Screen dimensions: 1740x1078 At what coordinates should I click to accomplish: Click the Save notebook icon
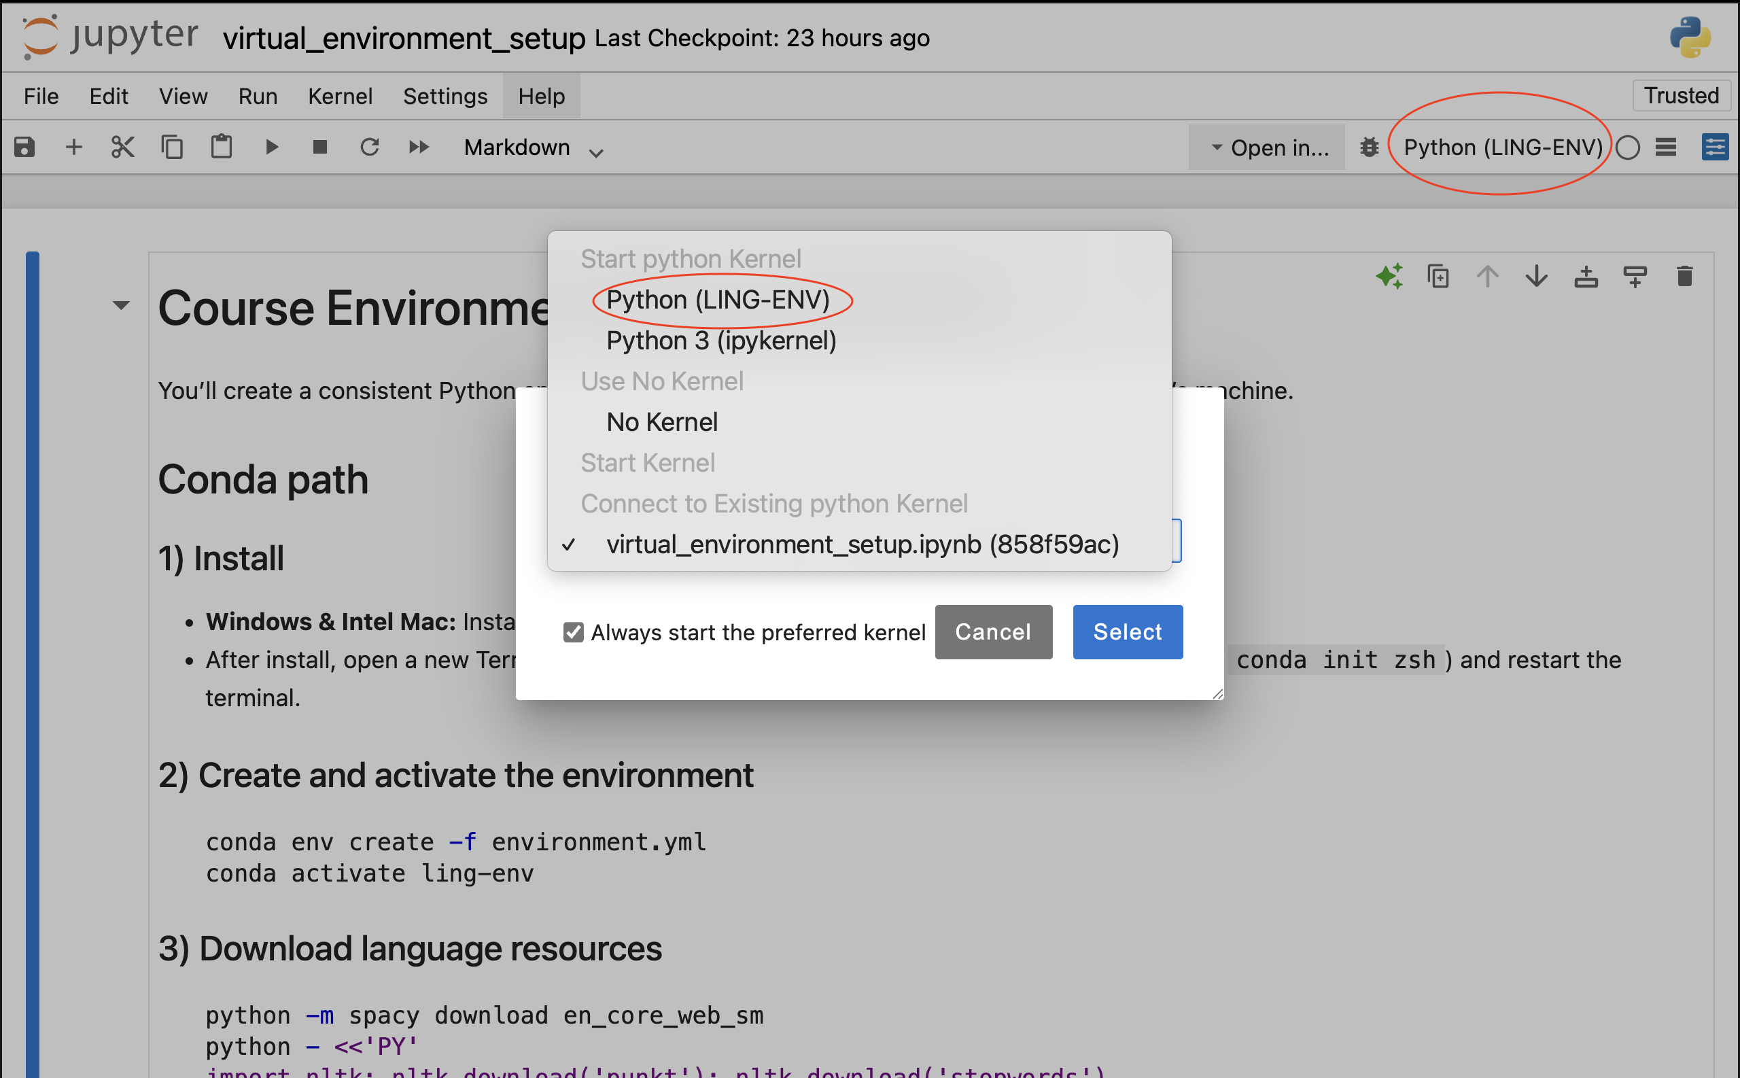click(25, 147)
